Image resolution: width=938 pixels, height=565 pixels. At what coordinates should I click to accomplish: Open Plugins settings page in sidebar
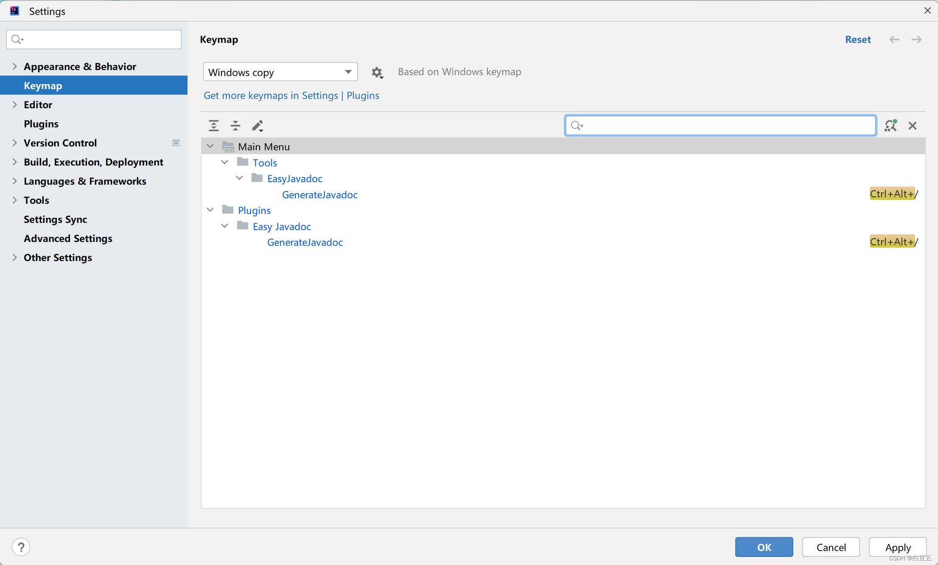41,124
